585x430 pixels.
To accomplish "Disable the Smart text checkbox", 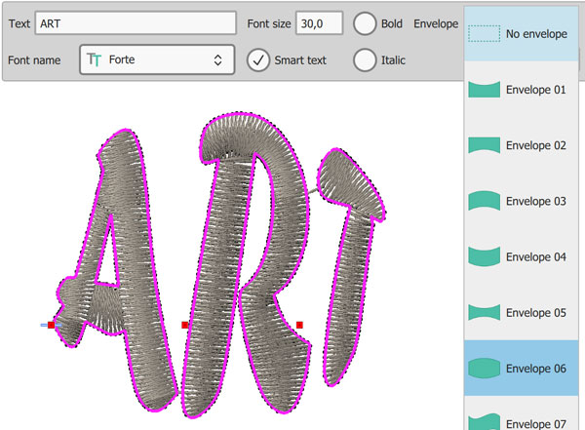I will (258, 59).
